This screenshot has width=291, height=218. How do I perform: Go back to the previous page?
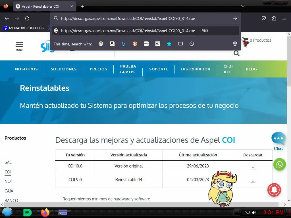7,18
